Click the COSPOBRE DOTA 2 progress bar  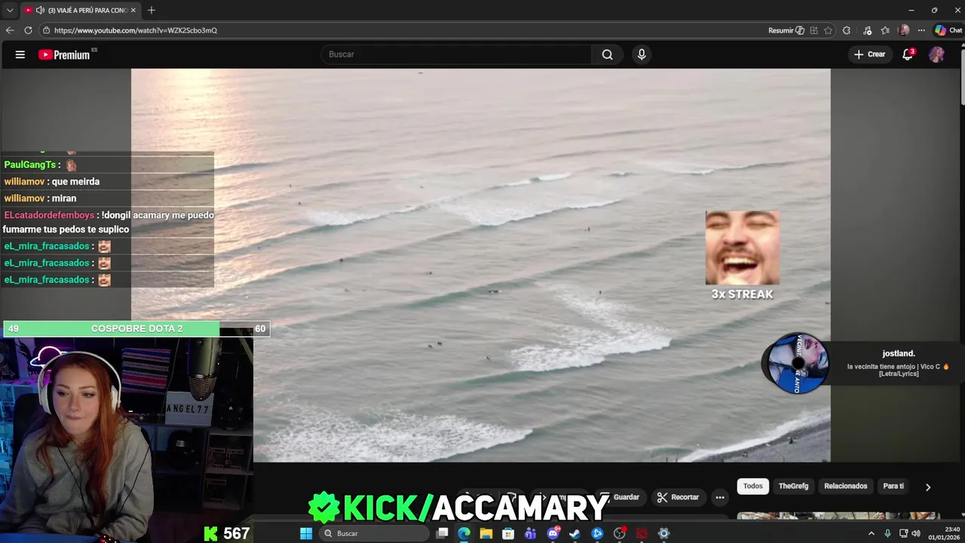click(x=136, y=329)
